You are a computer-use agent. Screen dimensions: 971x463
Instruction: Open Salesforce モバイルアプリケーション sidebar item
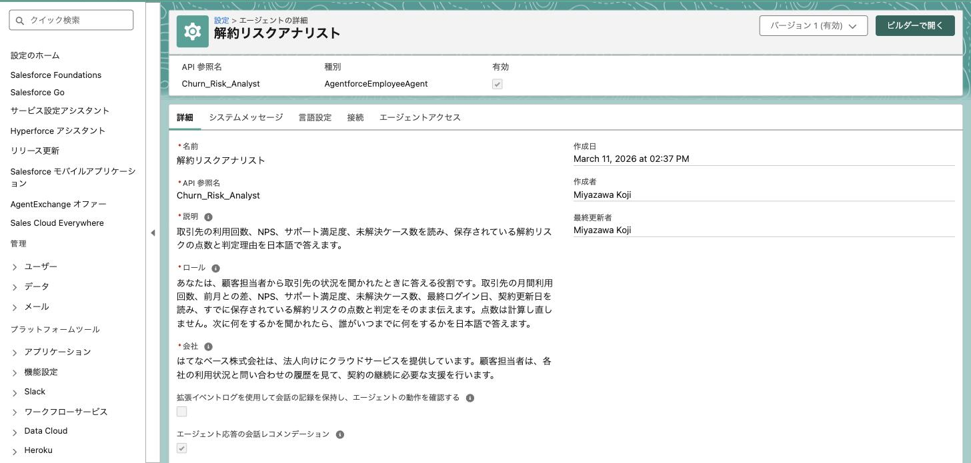click(x=73, y=177)
